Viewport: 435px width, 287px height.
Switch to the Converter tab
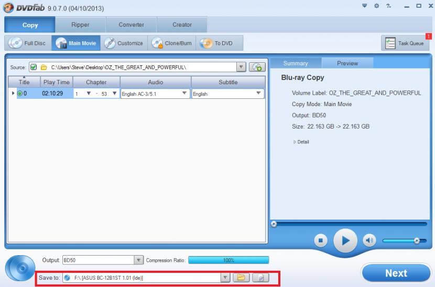click(131, 25)
